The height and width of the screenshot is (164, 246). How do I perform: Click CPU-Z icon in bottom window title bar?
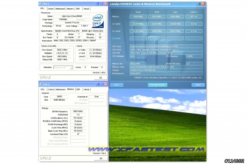[x=40, y=84]
